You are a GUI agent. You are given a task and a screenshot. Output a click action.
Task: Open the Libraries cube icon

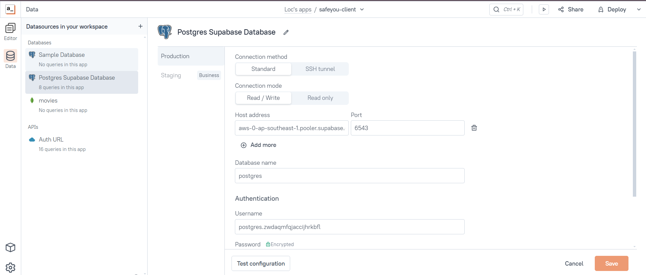coord(10,247)
